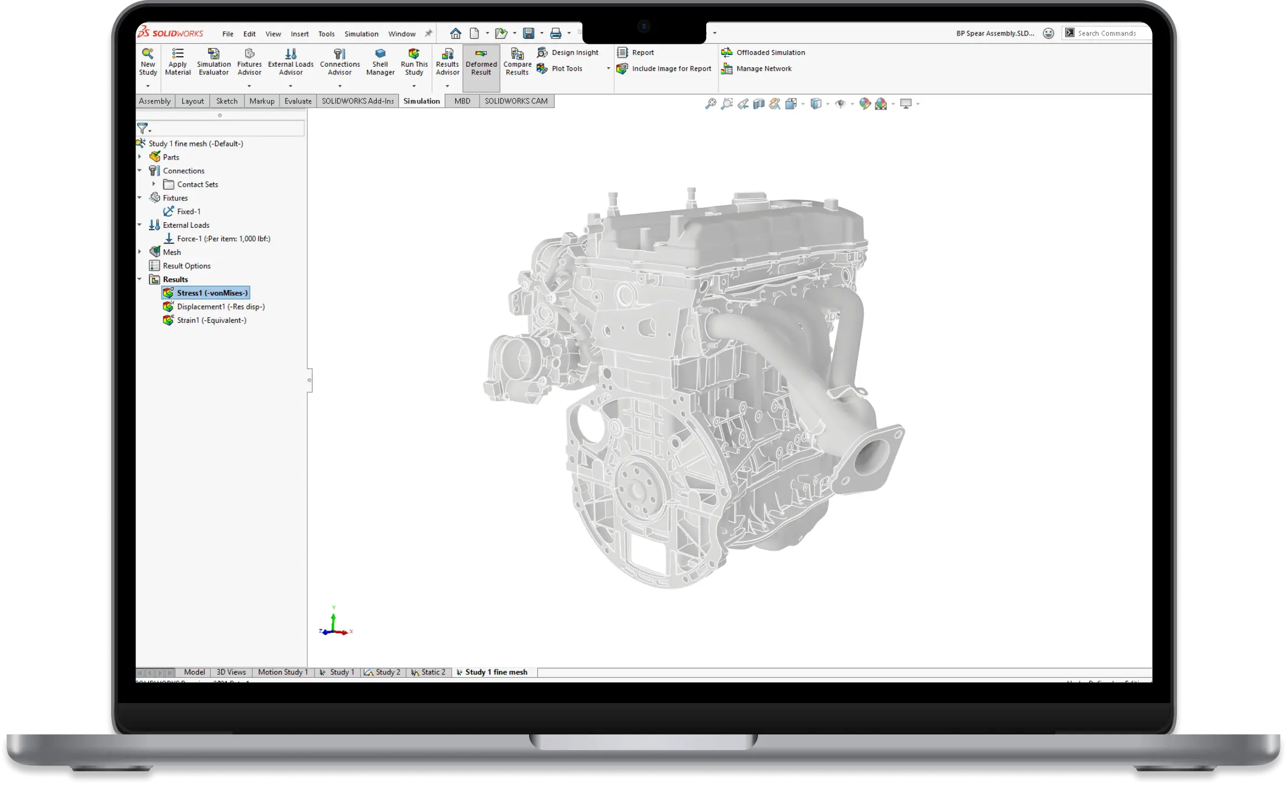
Task: Open the Connections Advisor
Action: click(x=340, y=62)
